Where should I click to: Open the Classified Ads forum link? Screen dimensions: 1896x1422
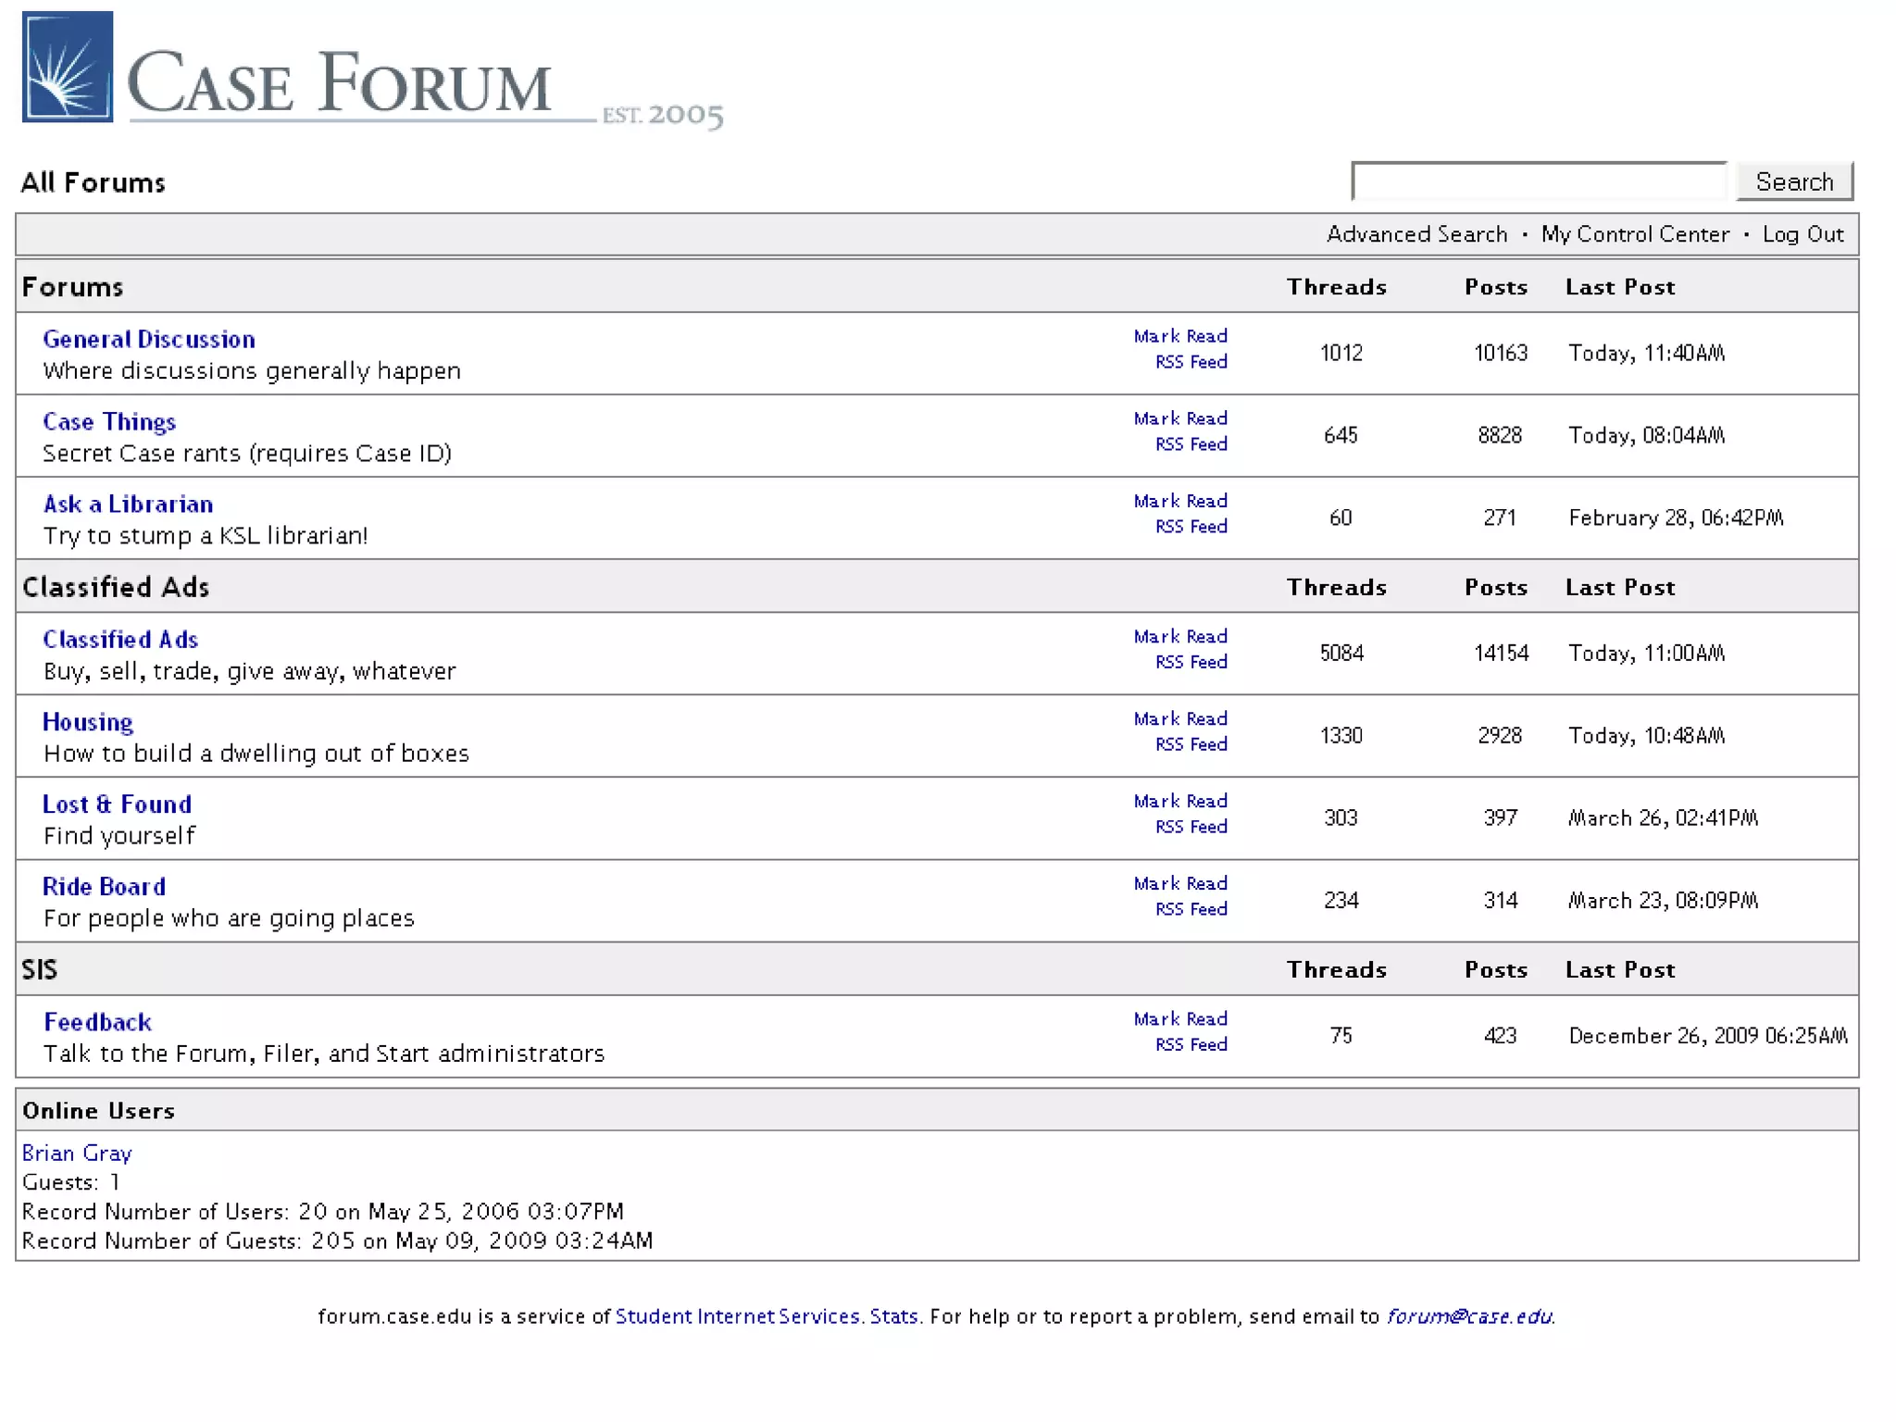(x=120, y=640)
